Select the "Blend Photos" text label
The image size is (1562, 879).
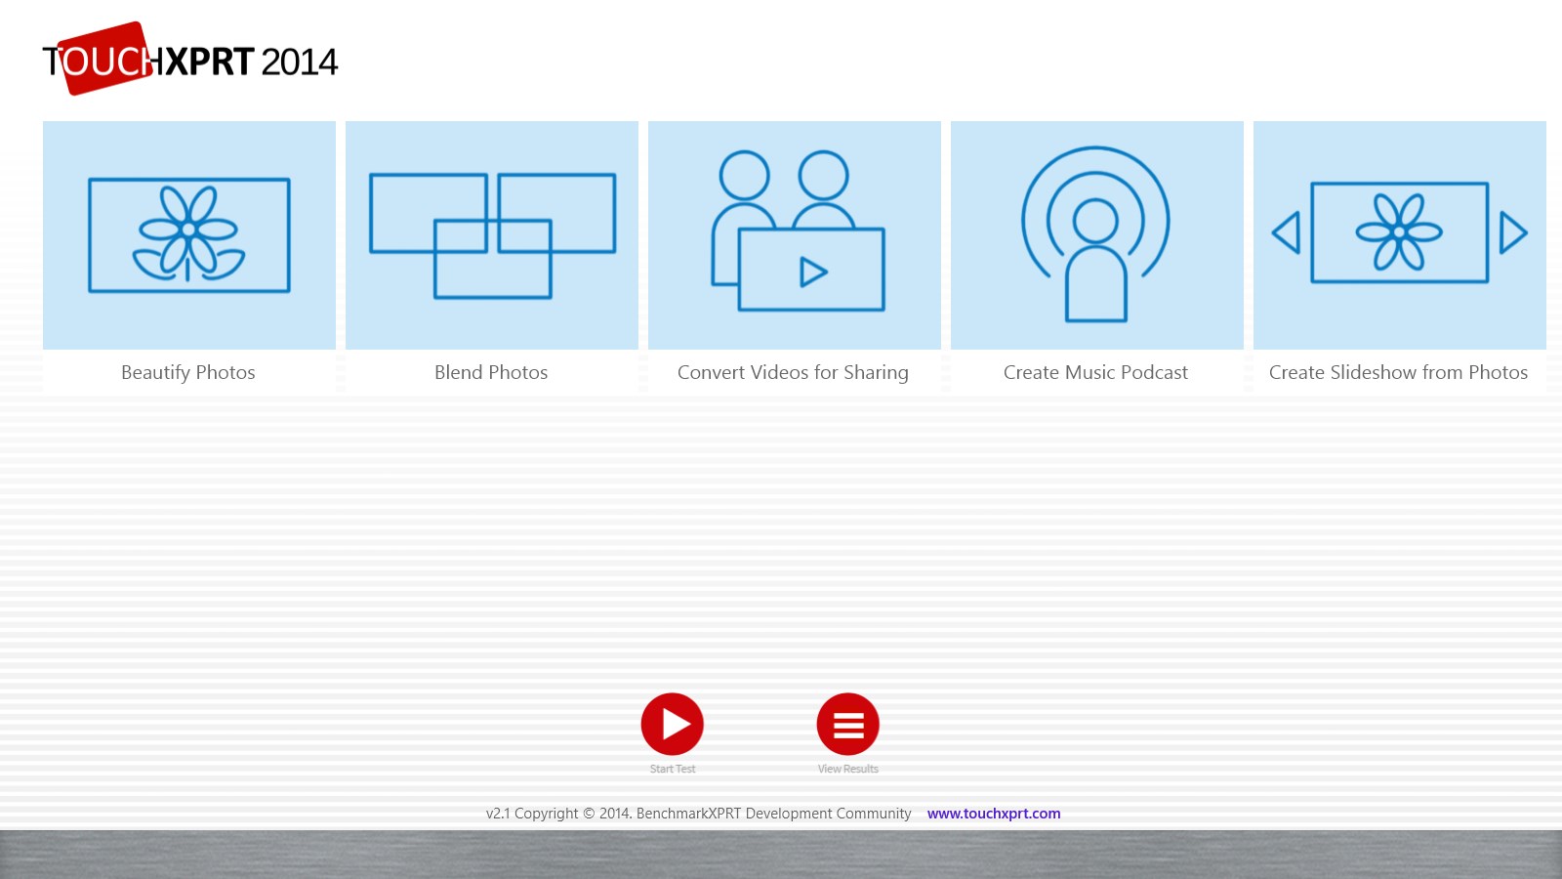click(491, 372)
